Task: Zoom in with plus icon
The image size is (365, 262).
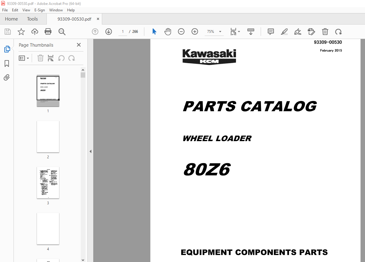Action: (195, 32)
